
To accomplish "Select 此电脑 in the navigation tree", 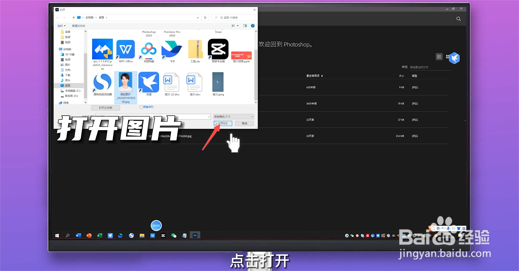I will (65, 49).
